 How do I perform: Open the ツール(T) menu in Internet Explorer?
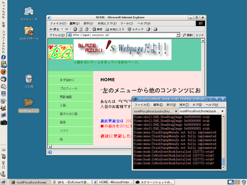[x=126, y=23]
